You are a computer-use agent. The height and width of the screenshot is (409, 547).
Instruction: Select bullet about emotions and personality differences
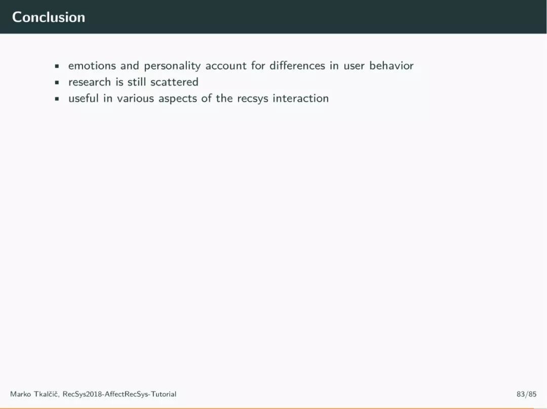(241, 66)
